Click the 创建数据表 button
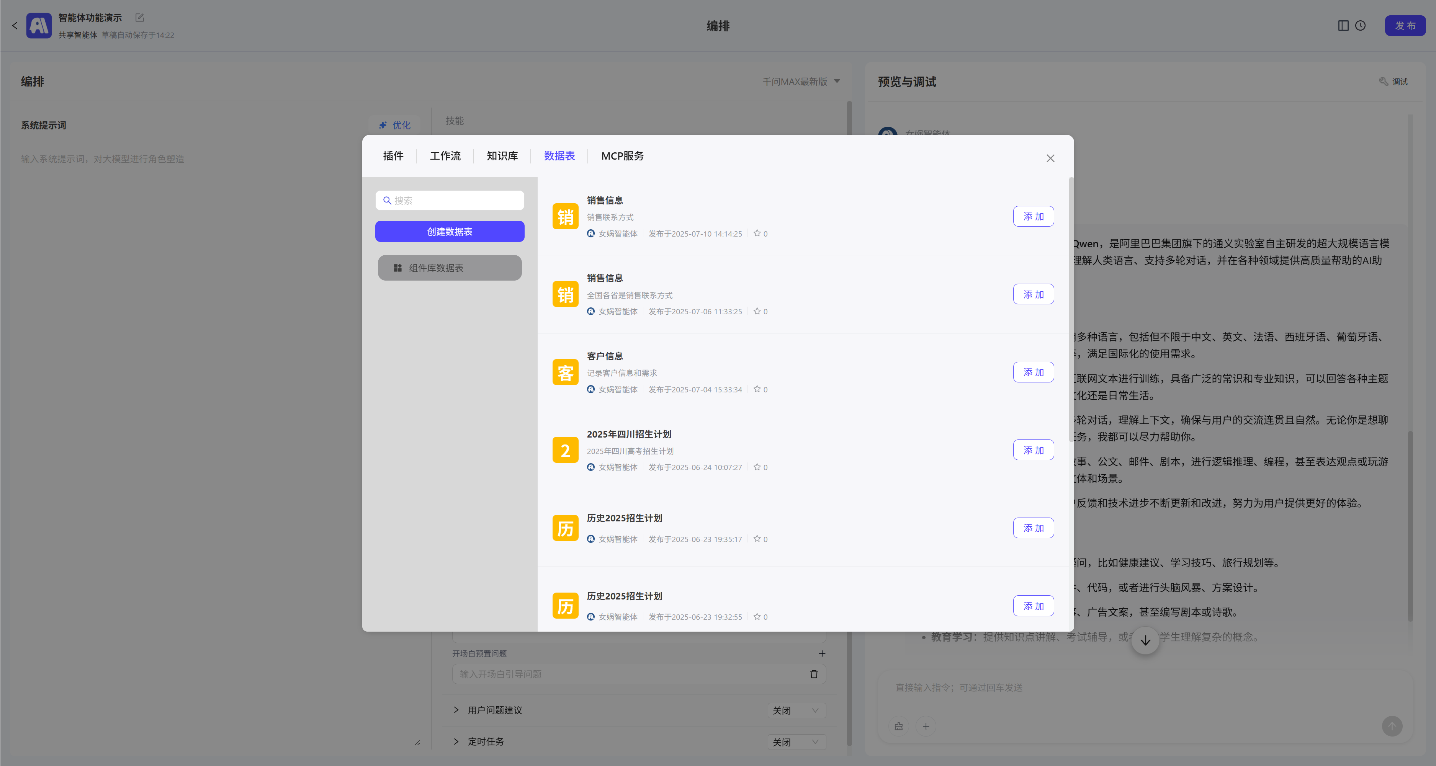This screenshot has width=1436, height=766. (x=449, y=232)
